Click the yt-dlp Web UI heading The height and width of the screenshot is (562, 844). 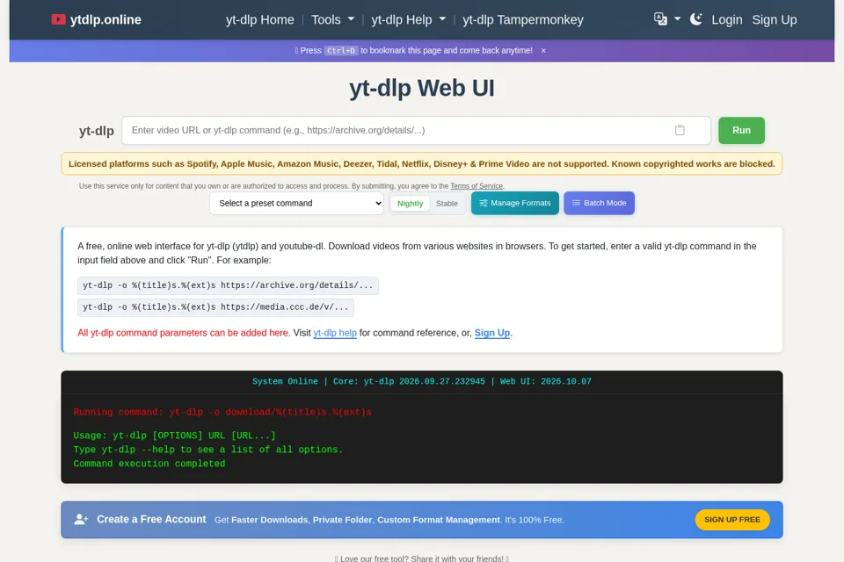(x=421, y=88)
